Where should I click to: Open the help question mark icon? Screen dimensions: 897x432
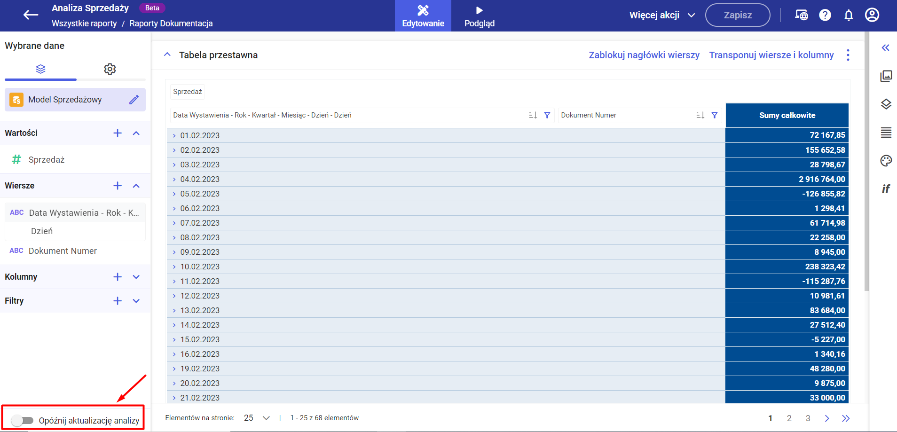point(825,15)
